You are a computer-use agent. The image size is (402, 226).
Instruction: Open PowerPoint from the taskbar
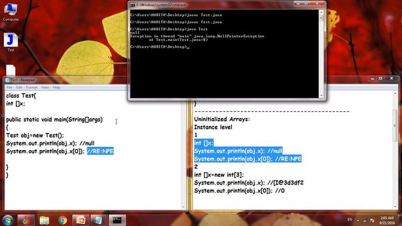pos(81,220)
